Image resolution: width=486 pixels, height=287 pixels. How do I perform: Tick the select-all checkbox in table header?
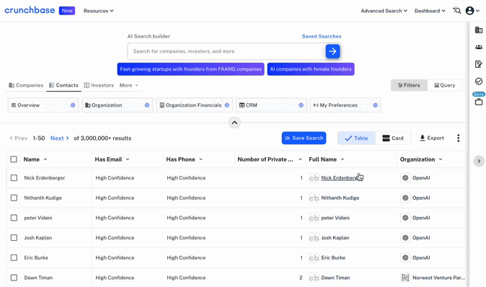click(14, 159)
